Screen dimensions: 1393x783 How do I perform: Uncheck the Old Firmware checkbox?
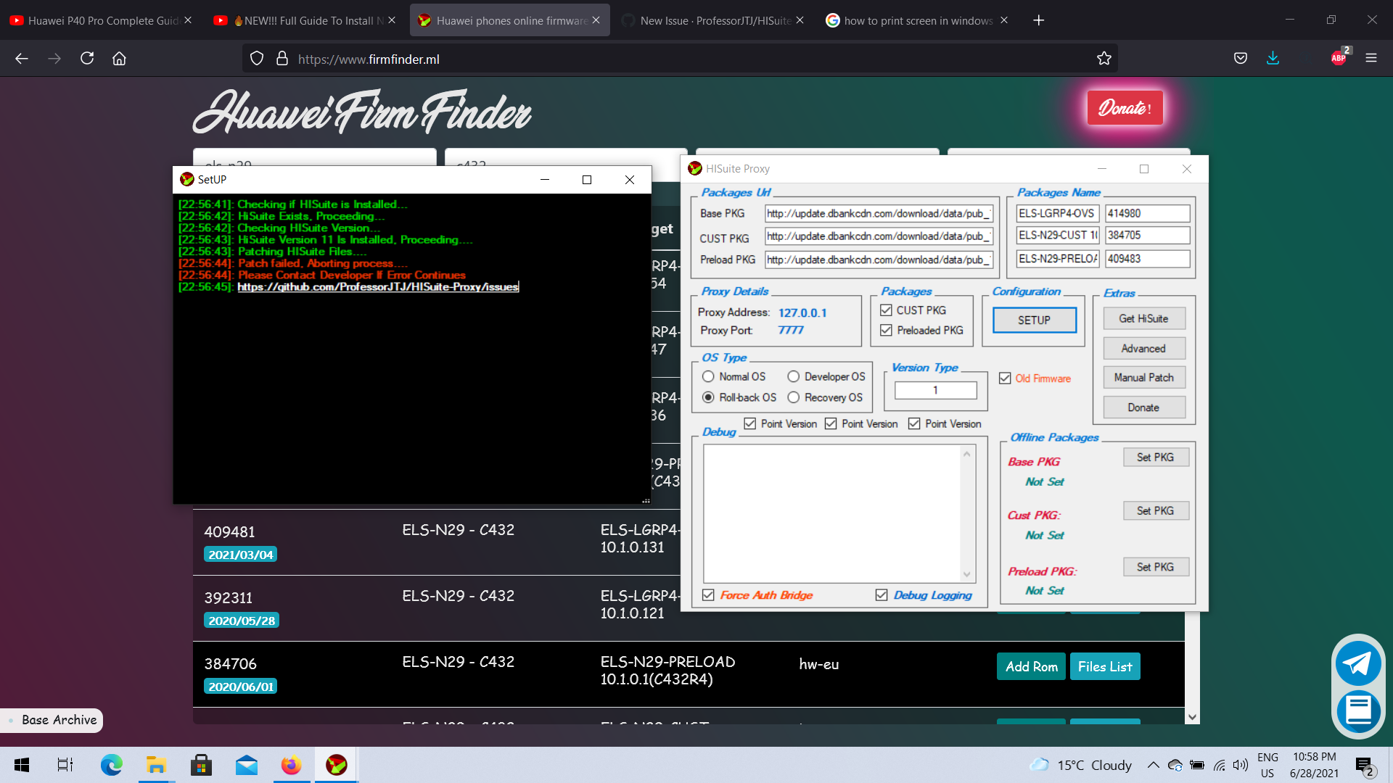pos(1005,378)
